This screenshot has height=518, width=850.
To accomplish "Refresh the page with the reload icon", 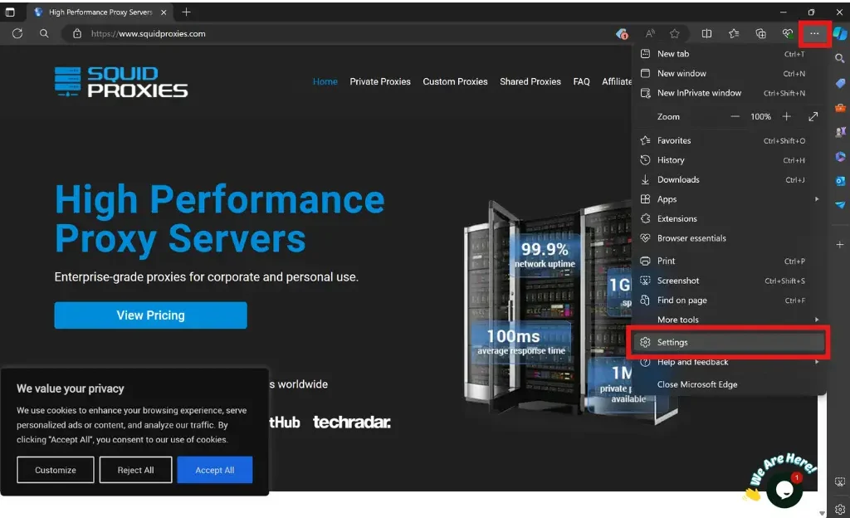I will coord(17,33).
